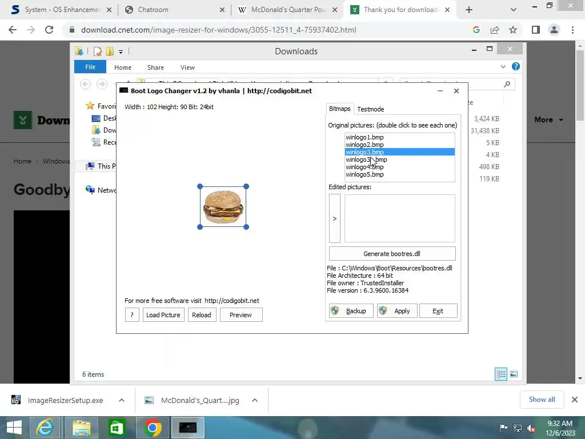Click the Exit button in Boot Logo Changer
This screenshot has width=585, height=439.
(438, 311)
